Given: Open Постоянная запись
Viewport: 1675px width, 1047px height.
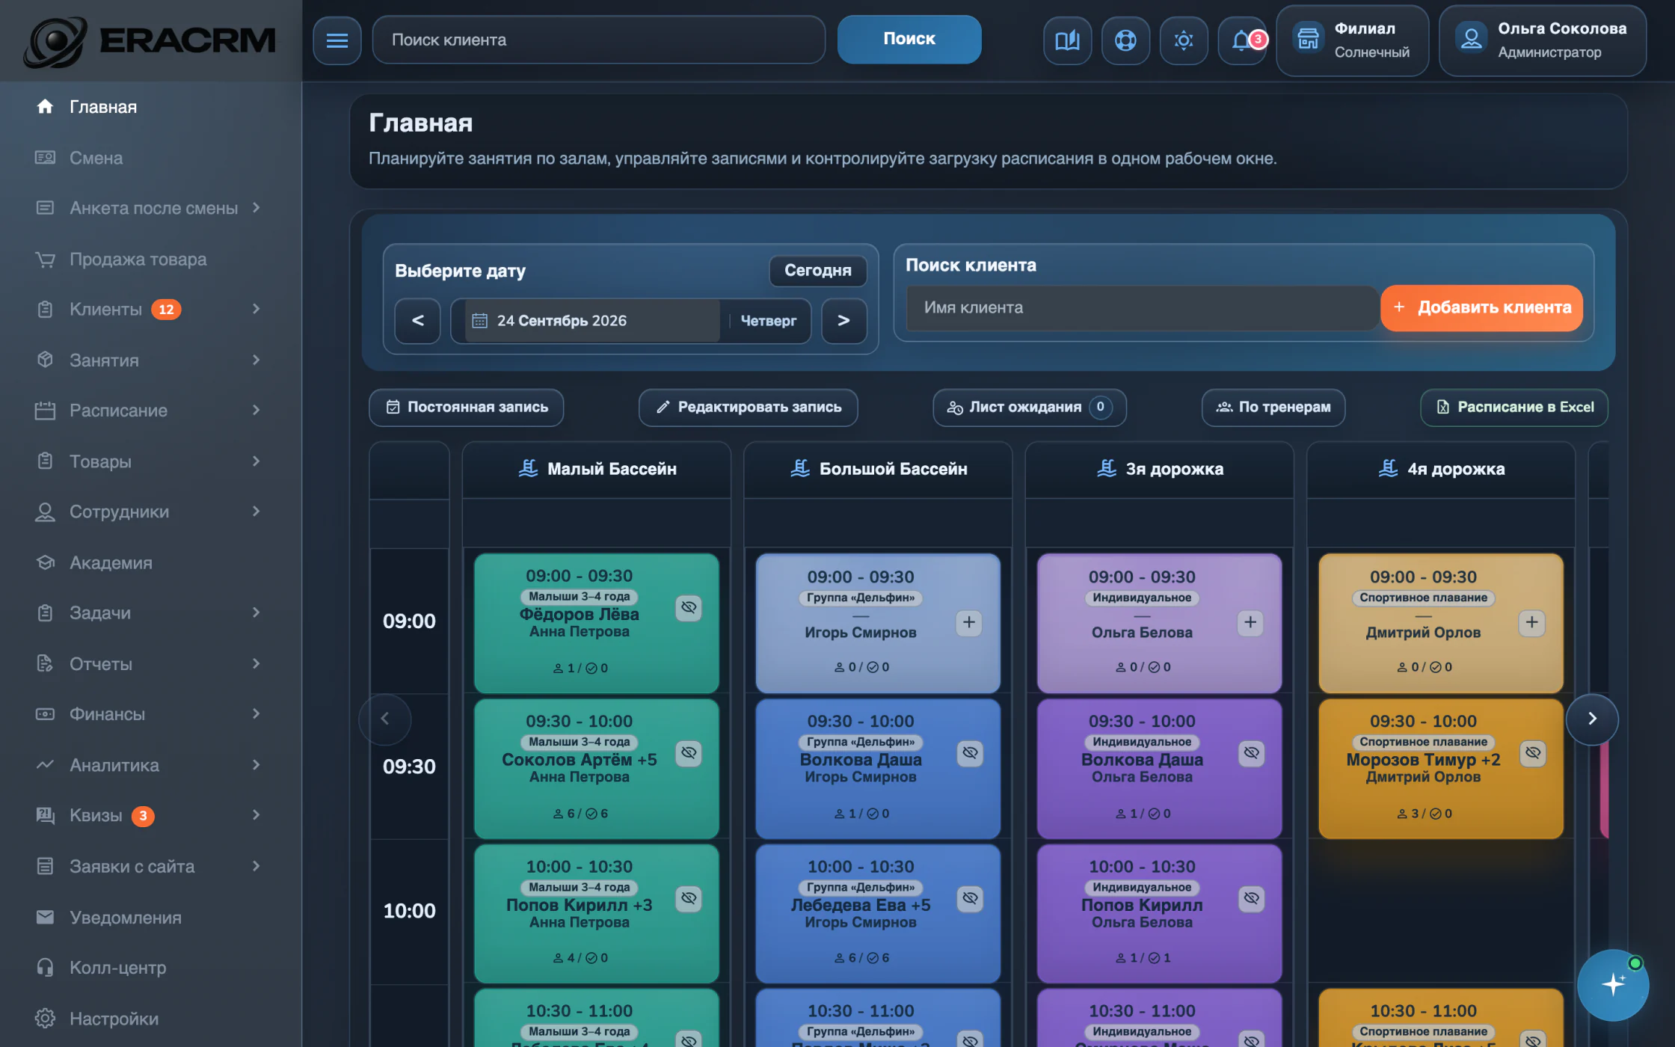Looking at the screenshot, I should (466, 407).
